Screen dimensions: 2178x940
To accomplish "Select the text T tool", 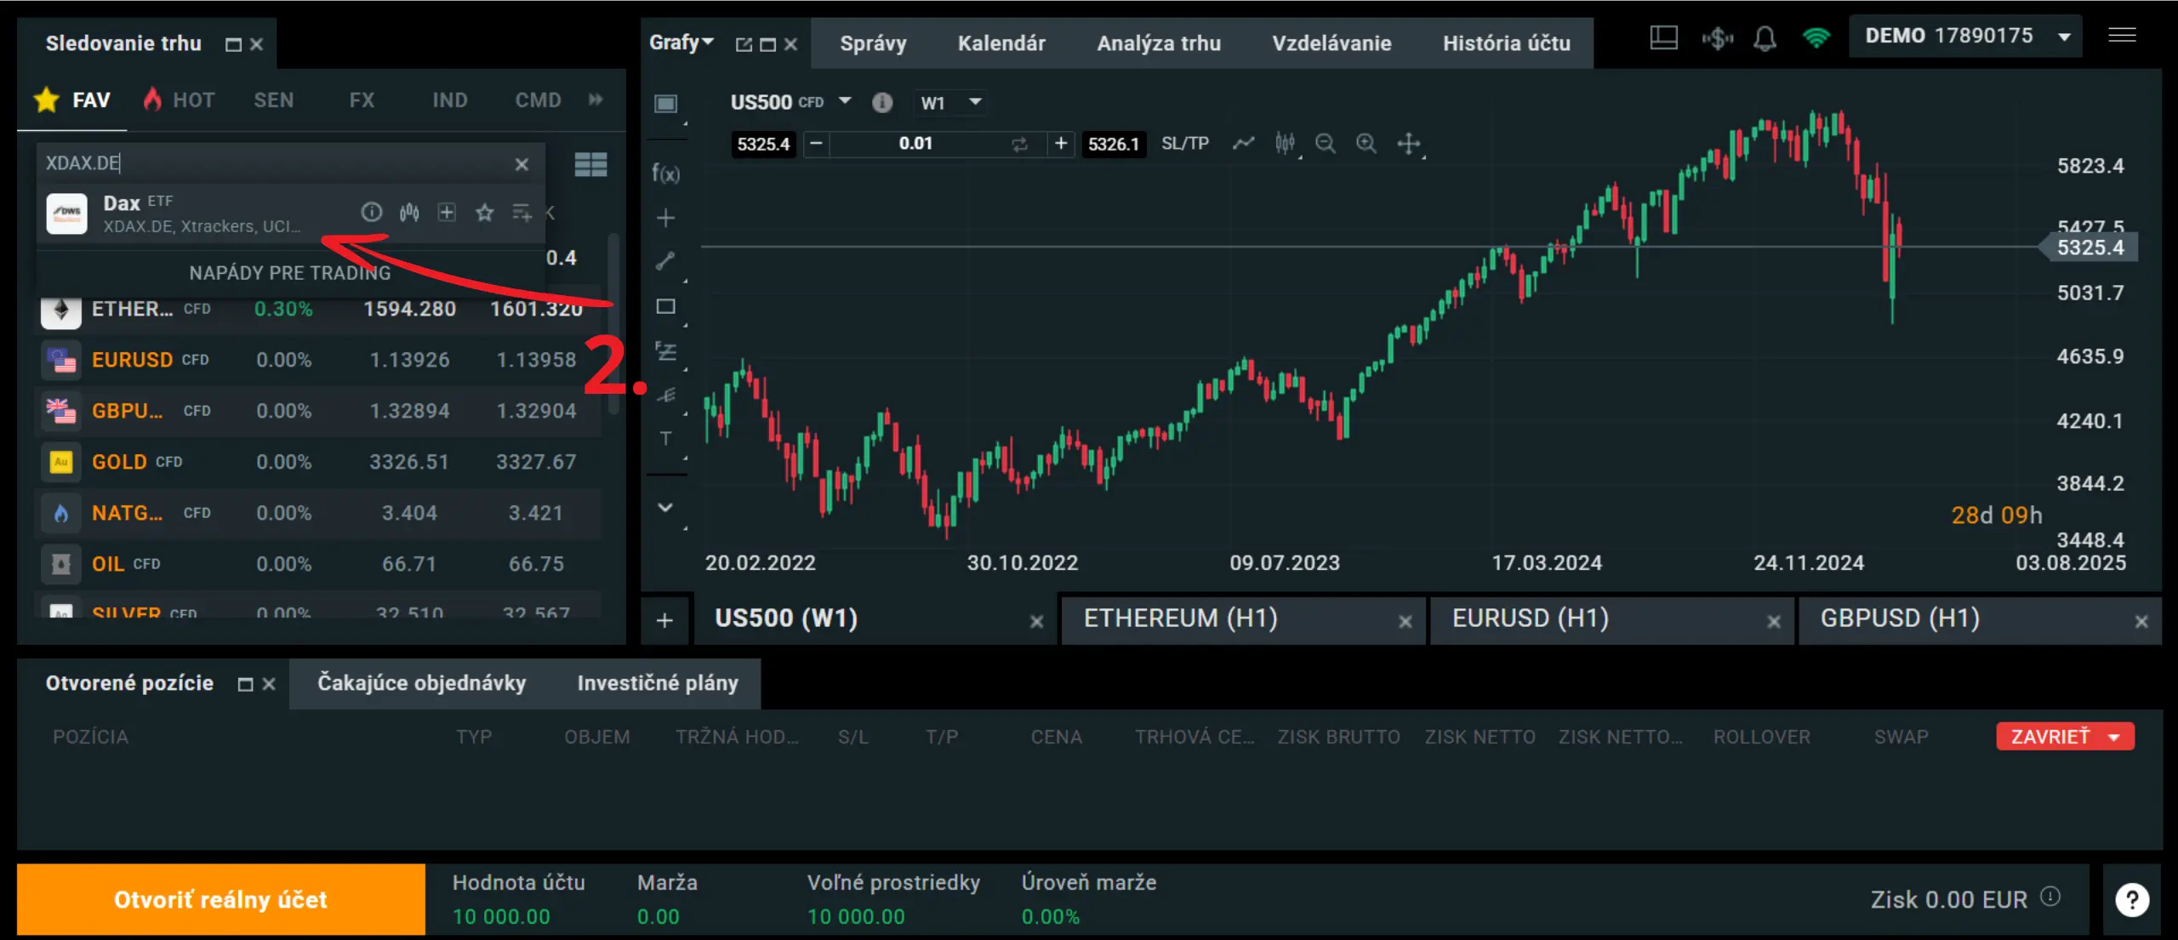I will point(665,439).
